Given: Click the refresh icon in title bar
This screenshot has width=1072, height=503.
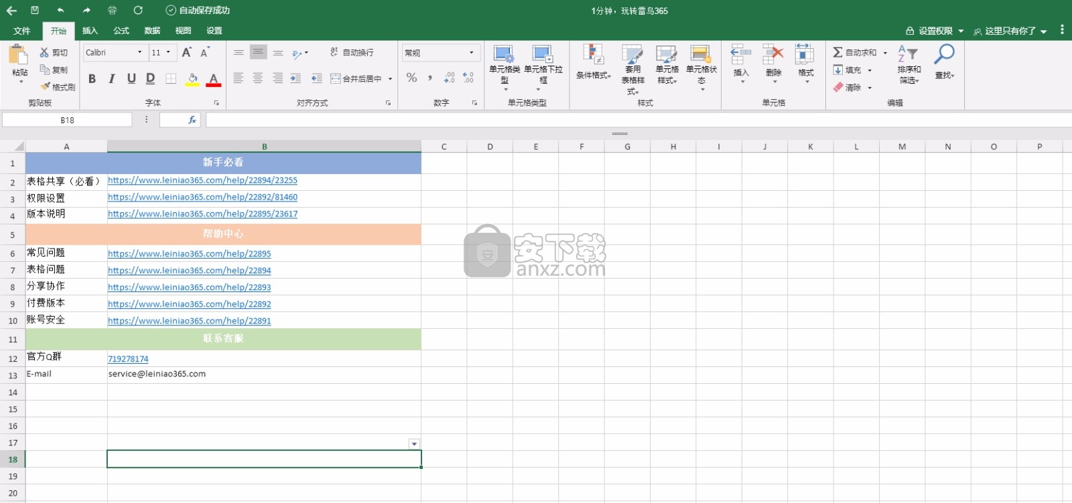Looking at the screenshot, I should tap(138, 11).
